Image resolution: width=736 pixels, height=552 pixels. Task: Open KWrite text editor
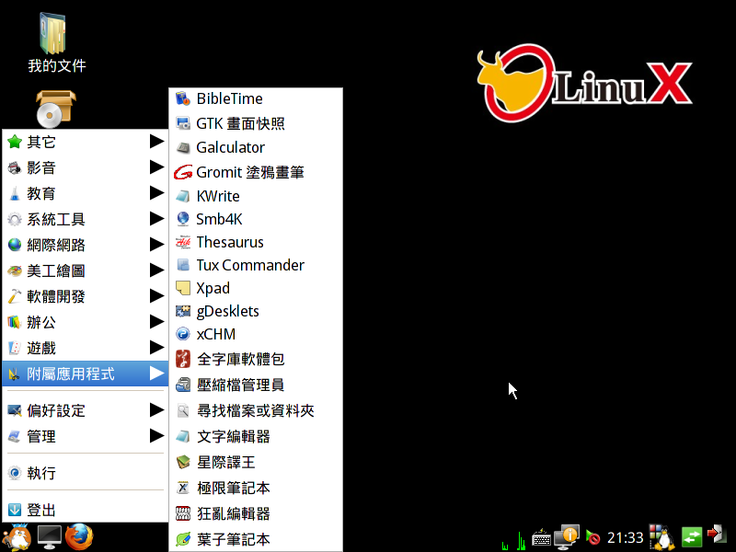(x=218, y=196)
